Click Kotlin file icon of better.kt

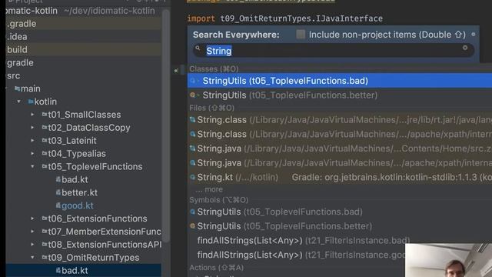point(58,192)
